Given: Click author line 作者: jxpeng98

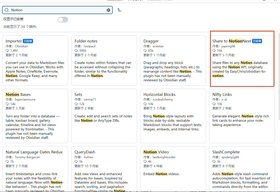Looking at the screenshot, I should tap(224, 46).
